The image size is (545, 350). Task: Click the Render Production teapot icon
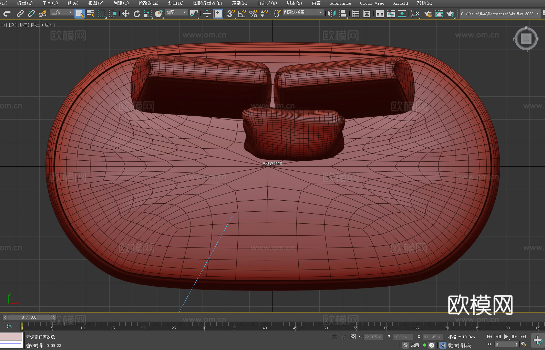[450, 13]
